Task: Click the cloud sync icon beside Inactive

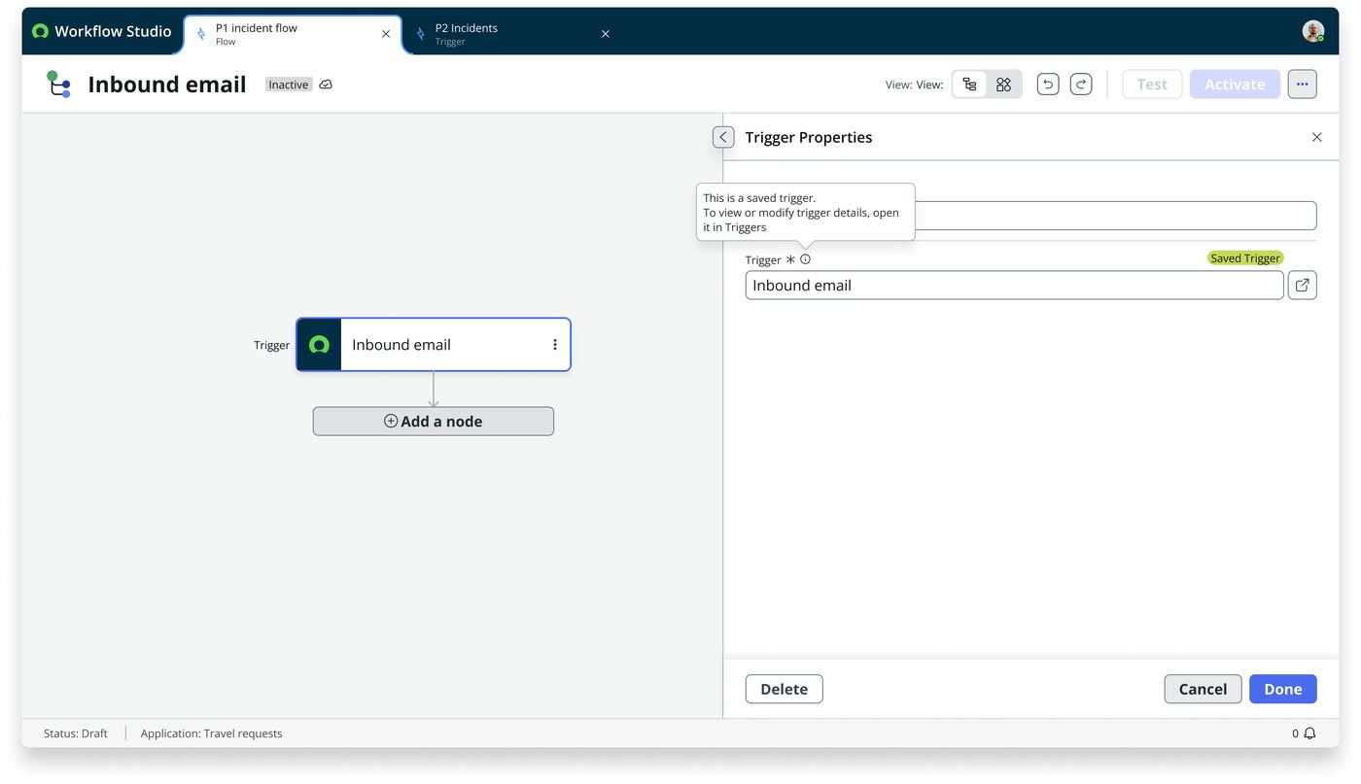Action: point(326,85)
